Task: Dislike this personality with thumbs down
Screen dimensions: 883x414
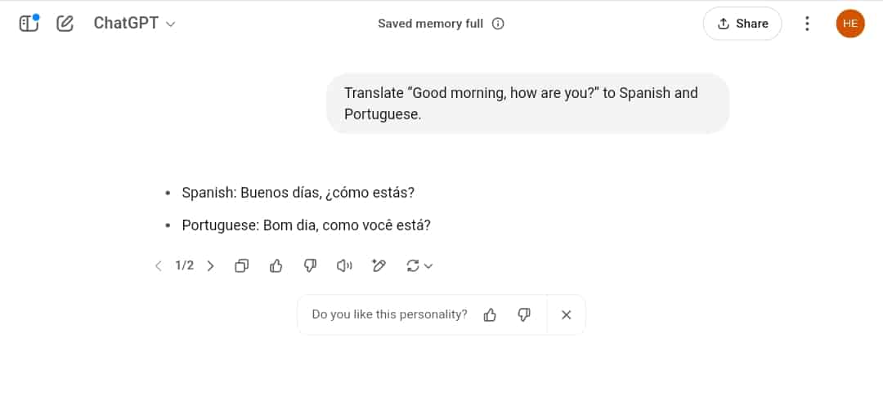Action: tap(524, 315)
